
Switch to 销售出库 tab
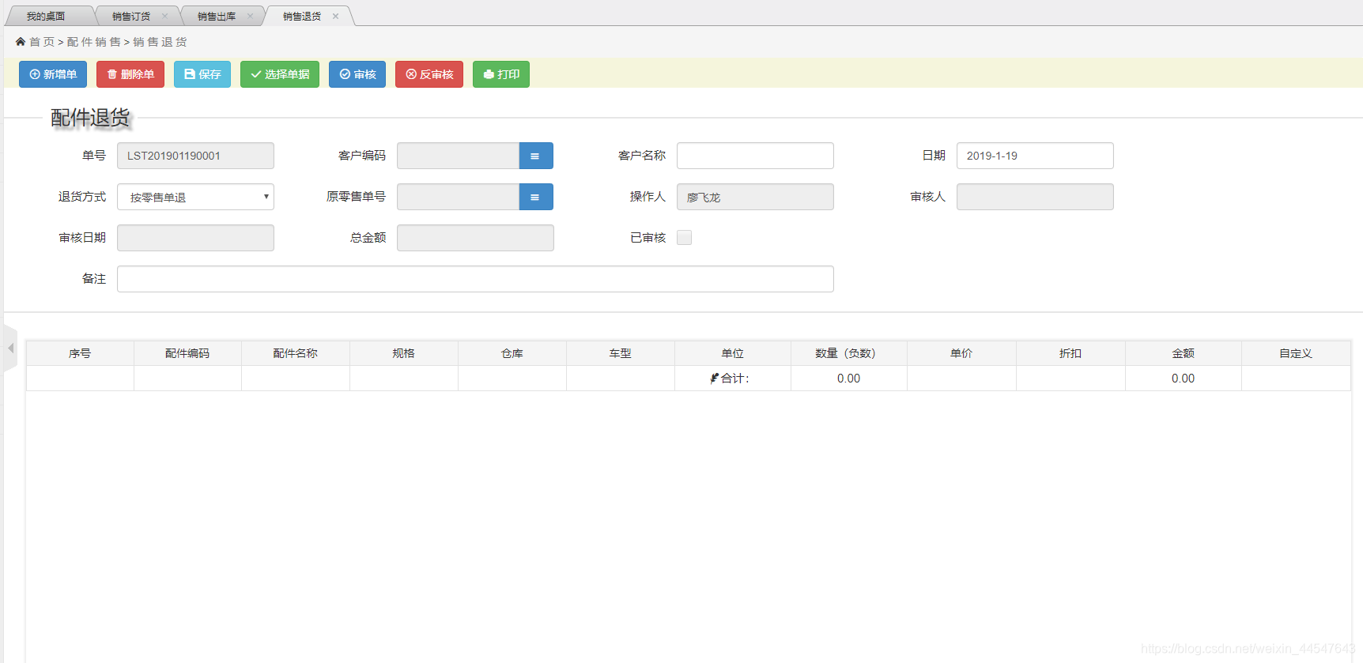tap(217, 16)
